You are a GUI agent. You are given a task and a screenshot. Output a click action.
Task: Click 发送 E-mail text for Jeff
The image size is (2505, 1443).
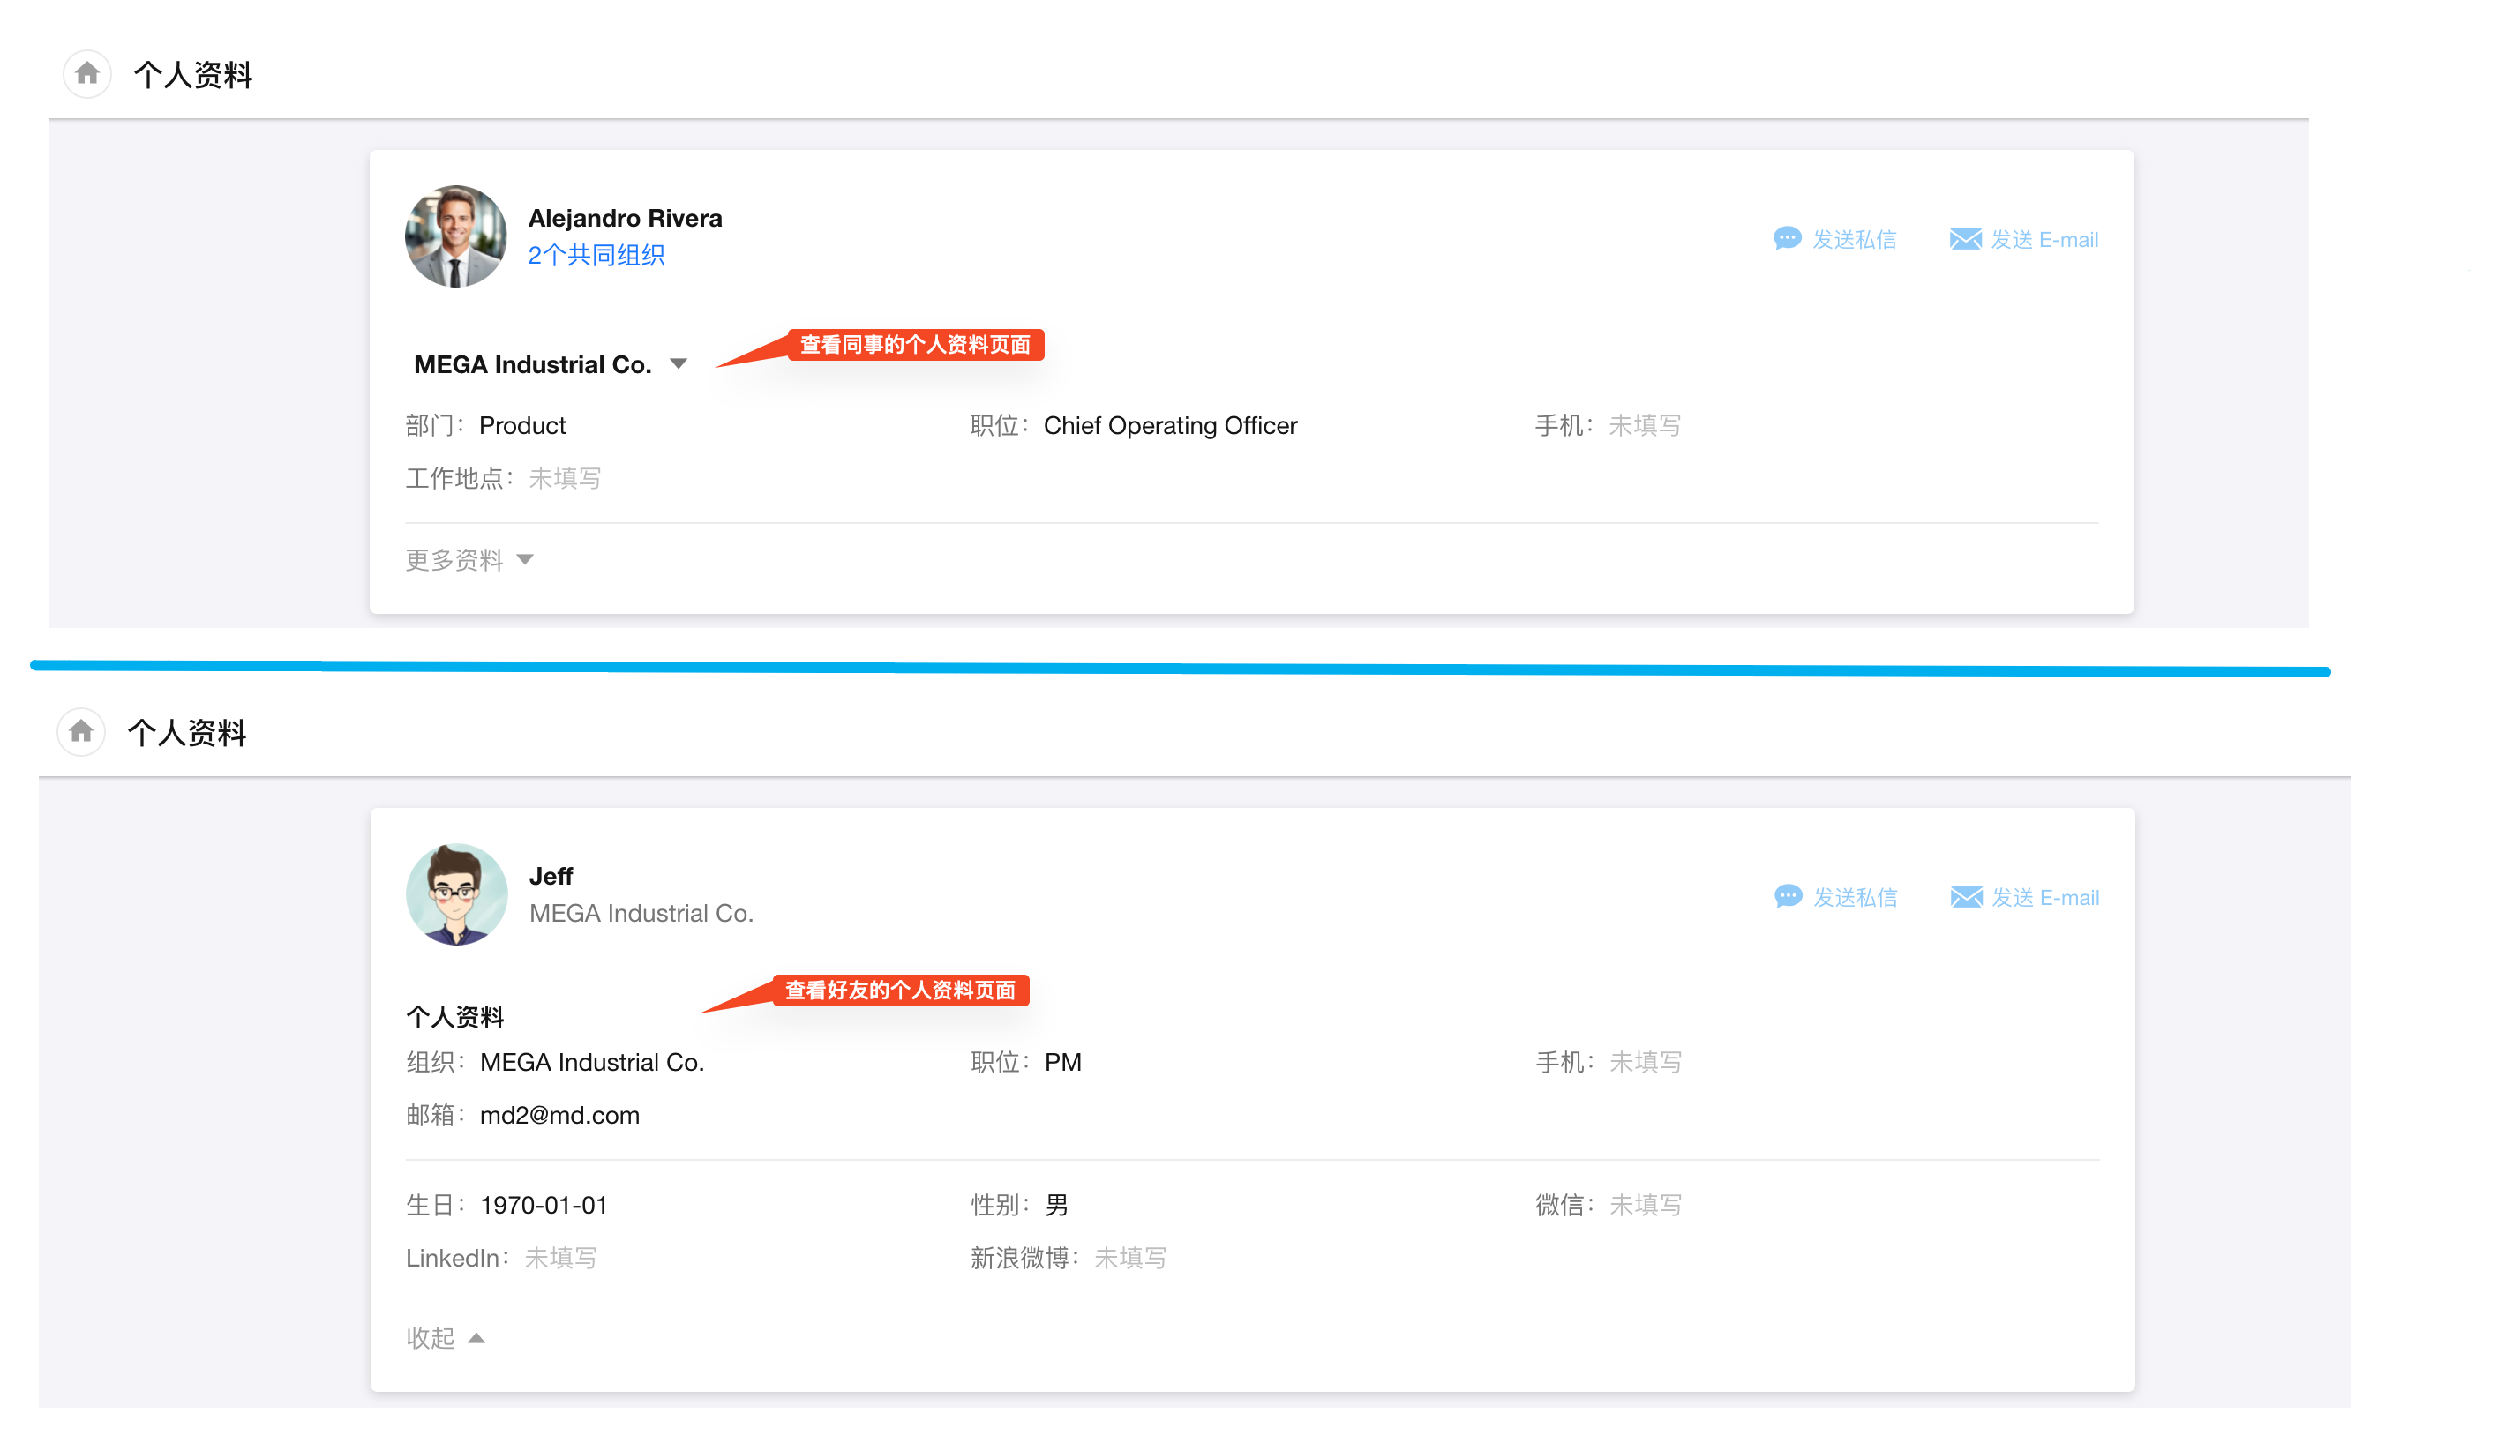click(2045, 898)
